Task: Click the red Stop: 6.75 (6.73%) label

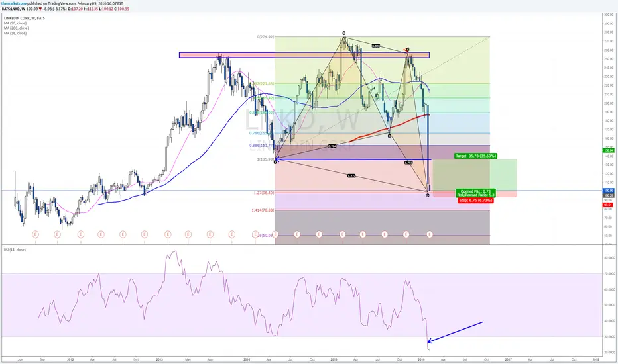Action: click(x=475, y=201)
